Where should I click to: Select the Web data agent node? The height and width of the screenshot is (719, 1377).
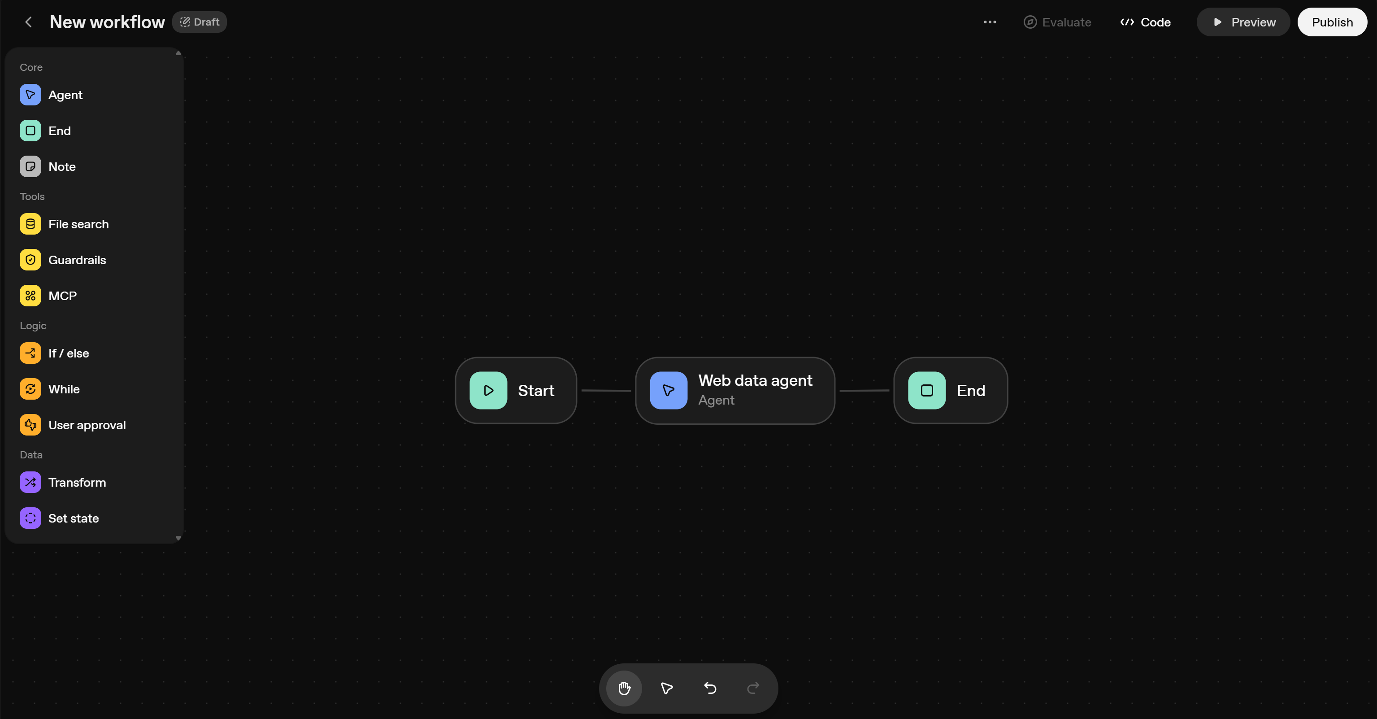pos(734,390)
